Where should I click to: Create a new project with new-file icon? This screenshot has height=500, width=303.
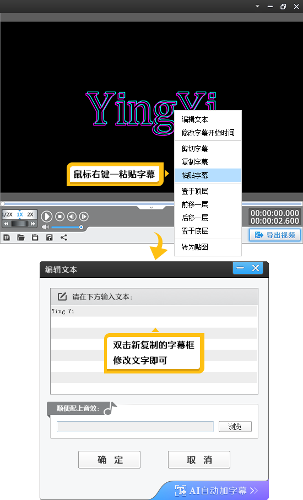pyautogui.click(x=7, y=238)
